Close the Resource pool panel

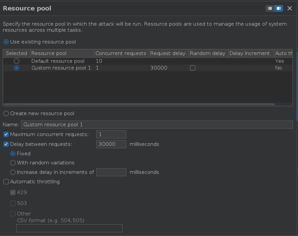[290, 8]
